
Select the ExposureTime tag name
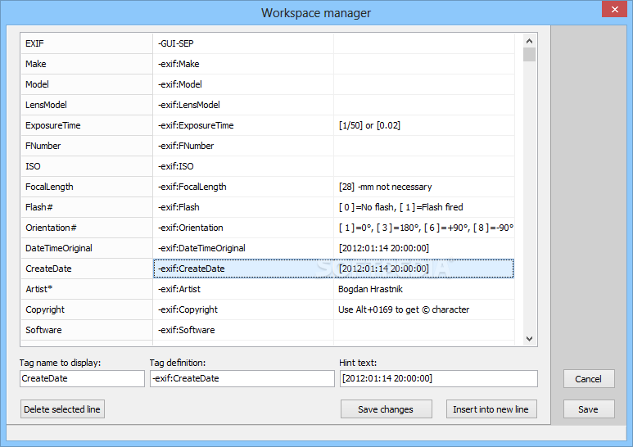click(x=86, y=125)
